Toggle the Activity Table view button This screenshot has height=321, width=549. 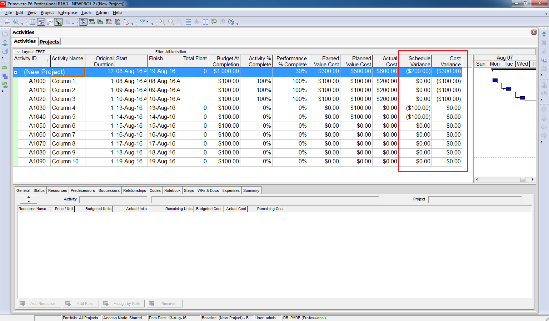(33, 22)
